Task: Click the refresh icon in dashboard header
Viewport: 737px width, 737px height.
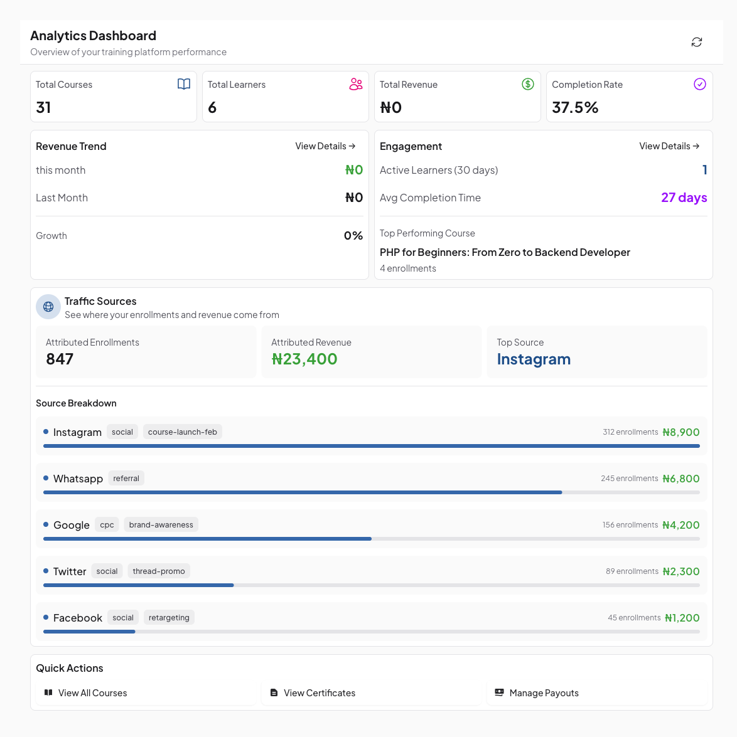Action: coord(696,42)
